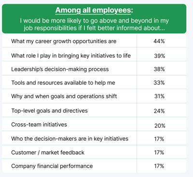Click the 44% value
The height and width of the screenshot is (177, 193).
click(159, 41)
